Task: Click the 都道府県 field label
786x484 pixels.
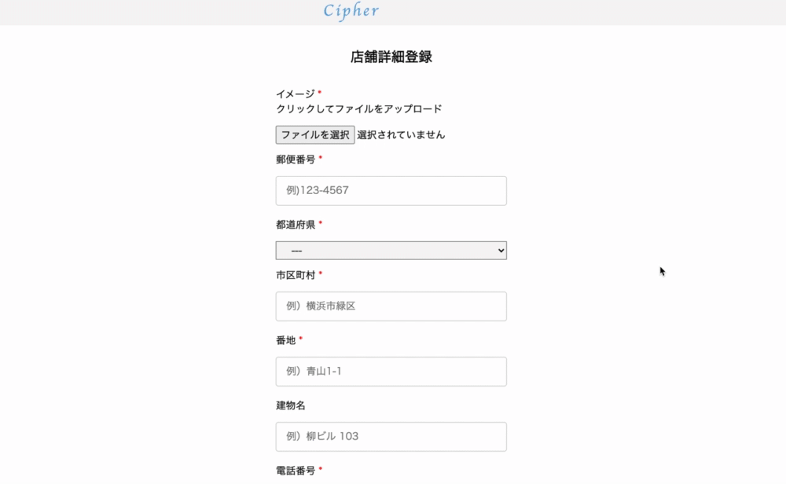Action: pyautogui.click(x=296, y=224)
